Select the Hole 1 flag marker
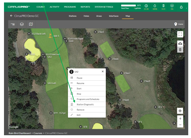Screen dimensions: 191x138 pyautogui.click(x=50, y=35)
